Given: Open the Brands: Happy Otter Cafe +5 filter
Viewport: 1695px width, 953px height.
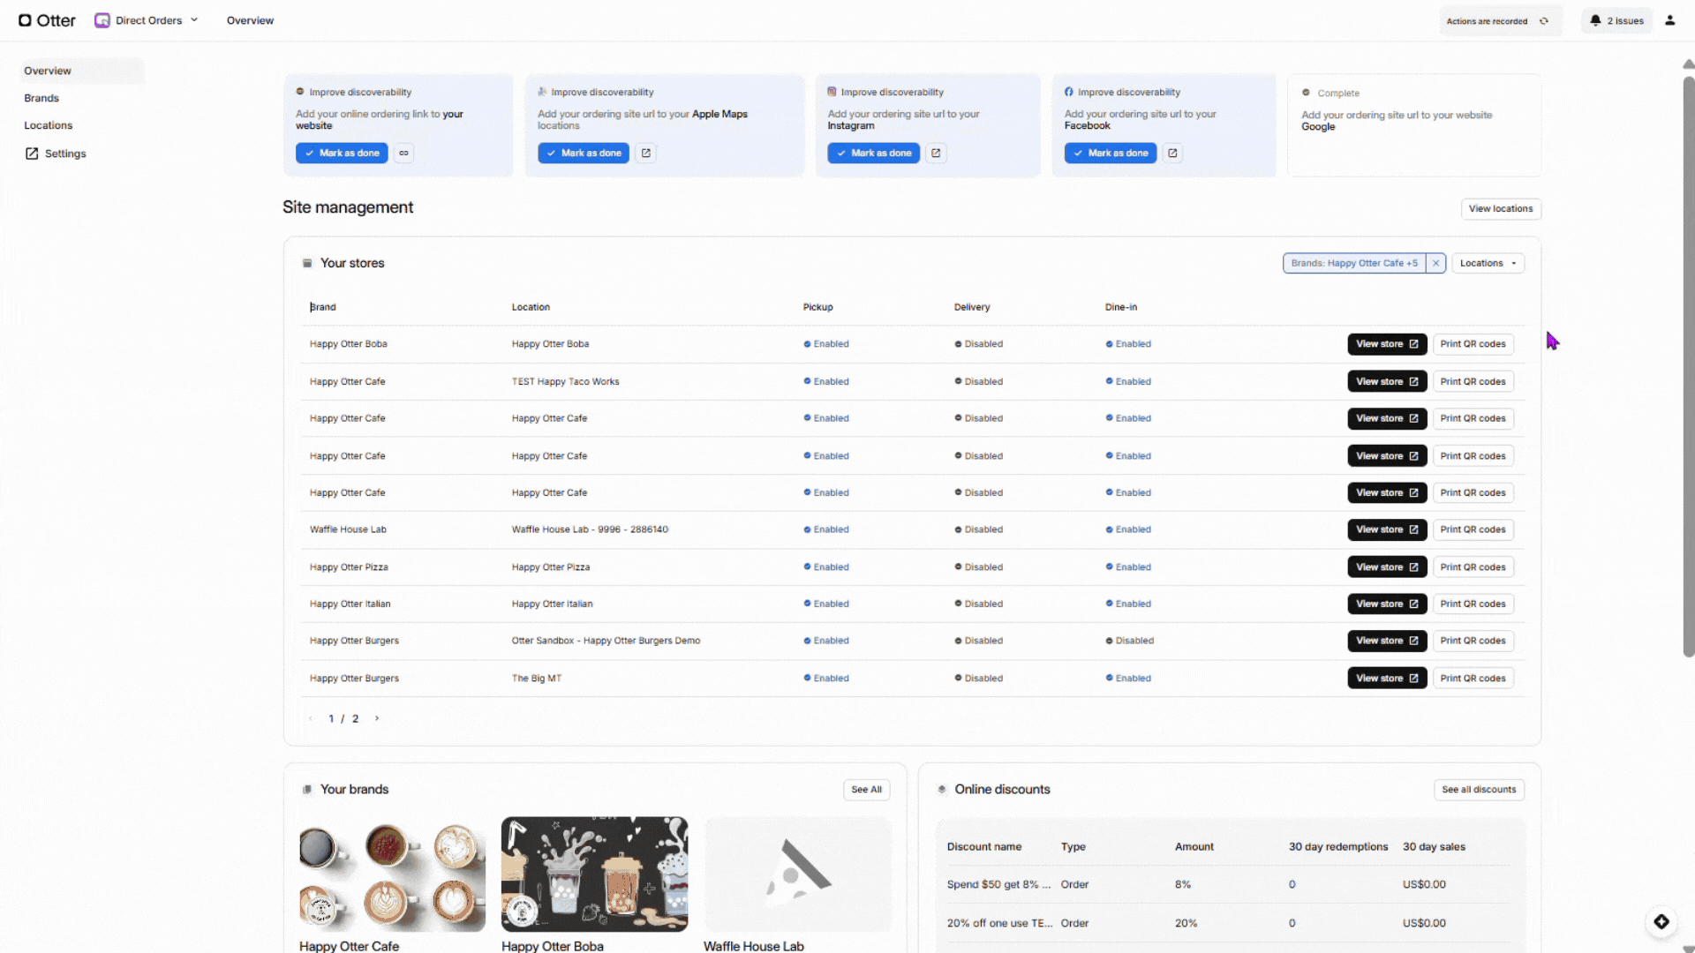Looking at the screenshot, I should pos(1354,263).
